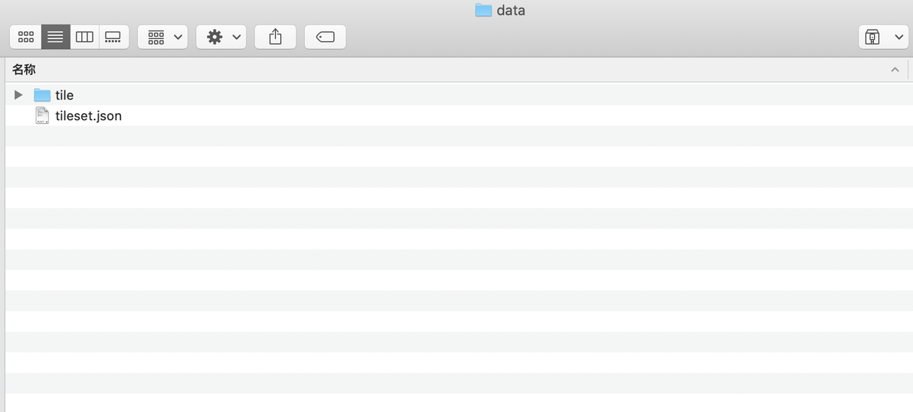Select the list view button
Image resolution: width=913 pixels, height=412 pixels.
point(55,38)
